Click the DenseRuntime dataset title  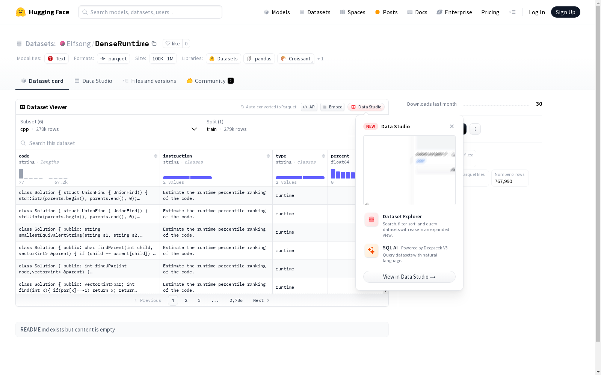click(x=122, y=43)
